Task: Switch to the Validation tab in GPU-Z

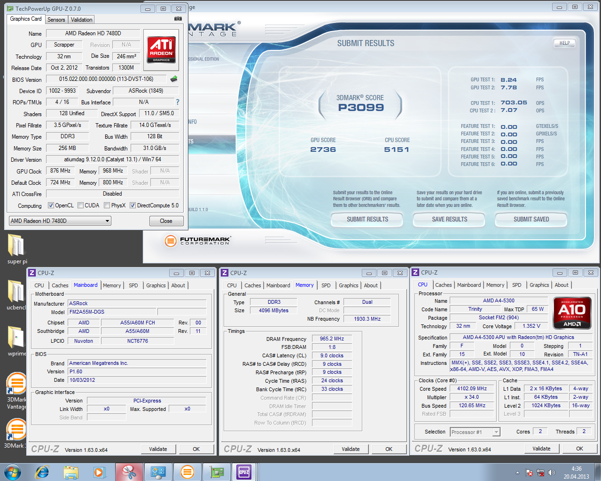Action: [x=82, y=20]
